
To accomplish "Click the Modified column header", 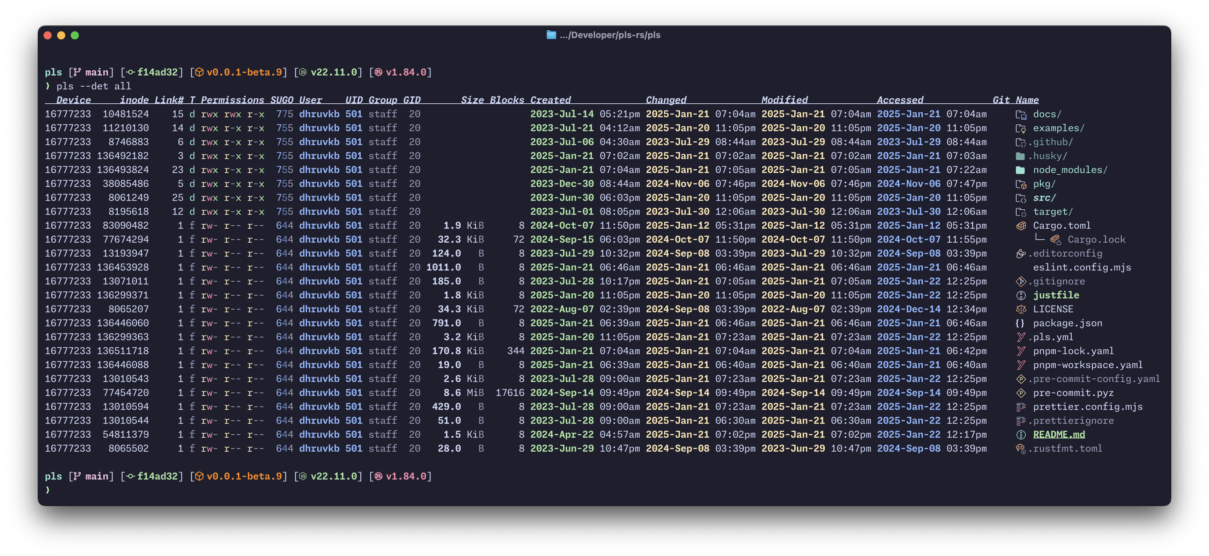I will [x=784, y=100].
